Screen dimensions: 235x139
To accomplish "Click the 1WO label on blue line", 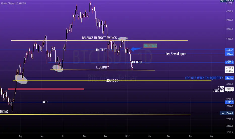I will coord(44,102).
